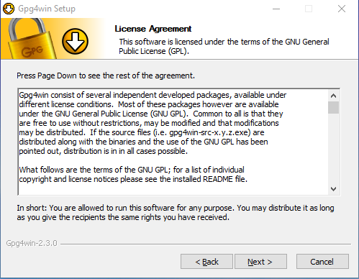The height and width of the screenshot is (279, 359).
Task: Return via the Back button
Action: [x=206, y=262]
